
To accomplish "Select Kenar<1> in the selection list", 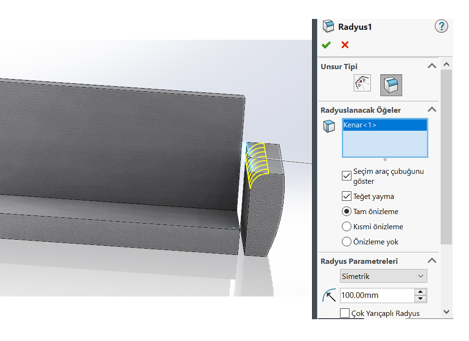I will tap(385, 125).
